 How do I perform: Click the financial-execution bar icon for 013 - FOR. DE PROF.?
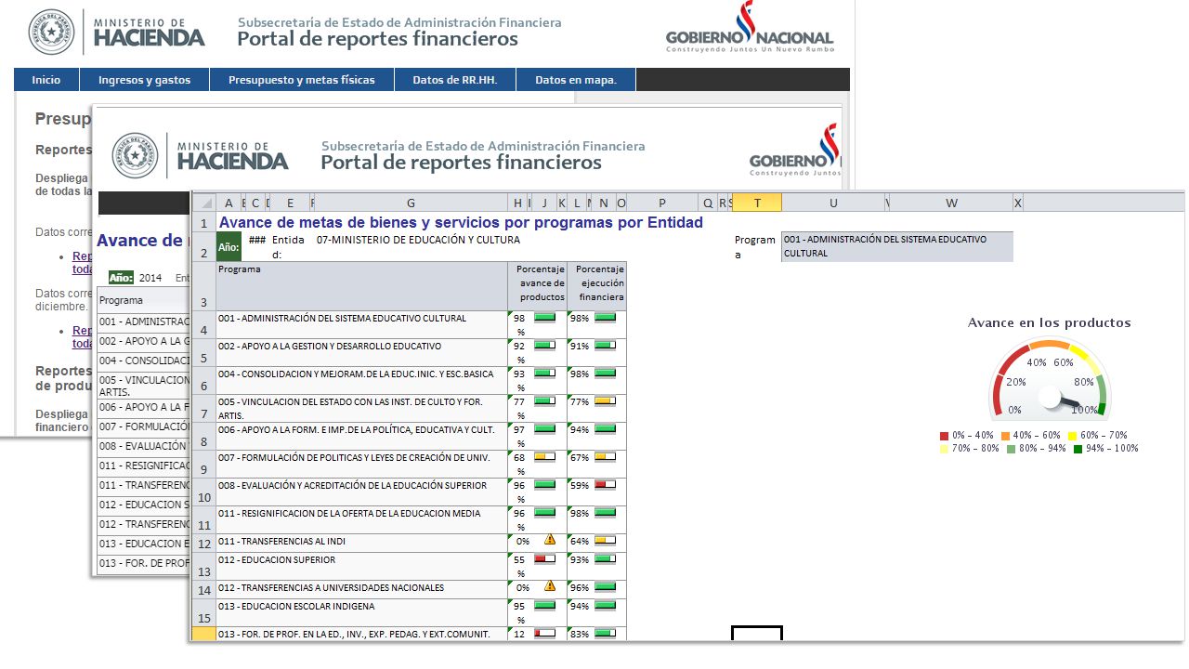coord(605,634)
